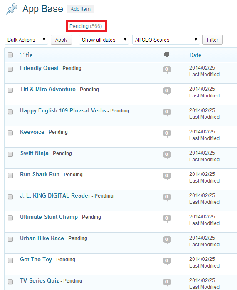Open comments bubble for Ultimate Stunt Champ
237x290 pixels.
[x=167, y=219]
